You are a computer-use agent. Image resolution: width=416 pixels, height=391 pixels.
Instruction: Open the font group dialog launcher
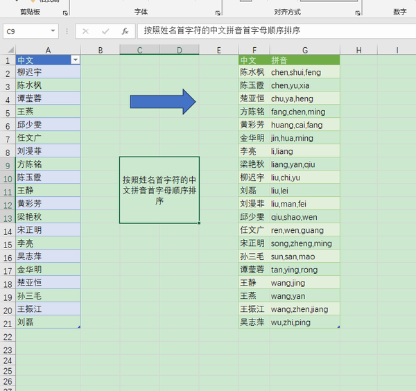coord(218,13)
